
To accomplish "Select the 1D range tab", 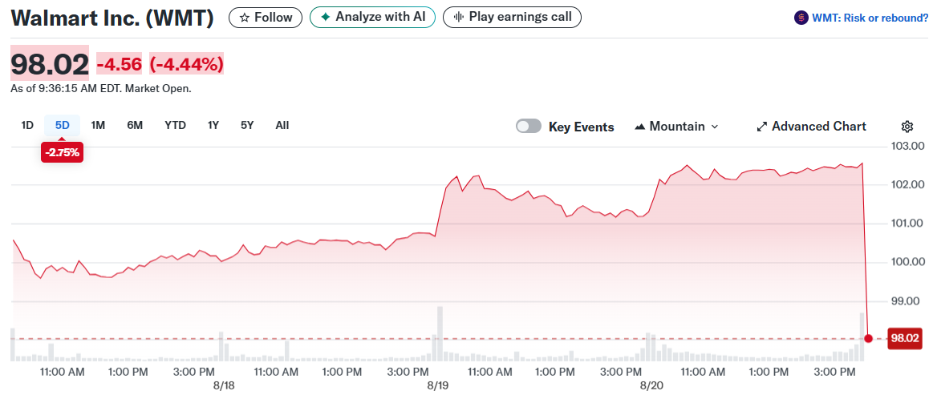I will click(x=27, y=125).
